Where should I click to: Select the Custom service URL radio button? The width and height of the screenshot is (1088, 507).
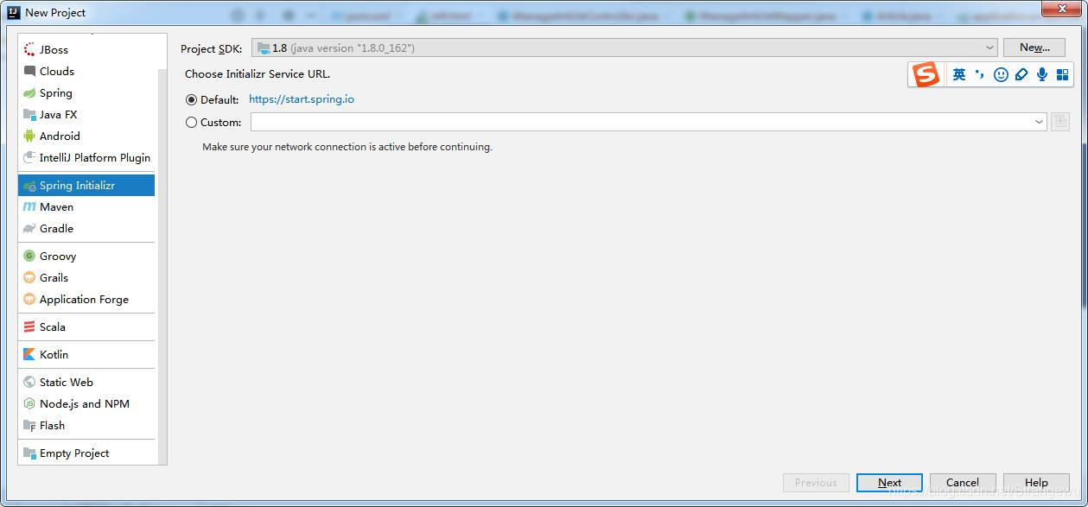click(192, 123)
